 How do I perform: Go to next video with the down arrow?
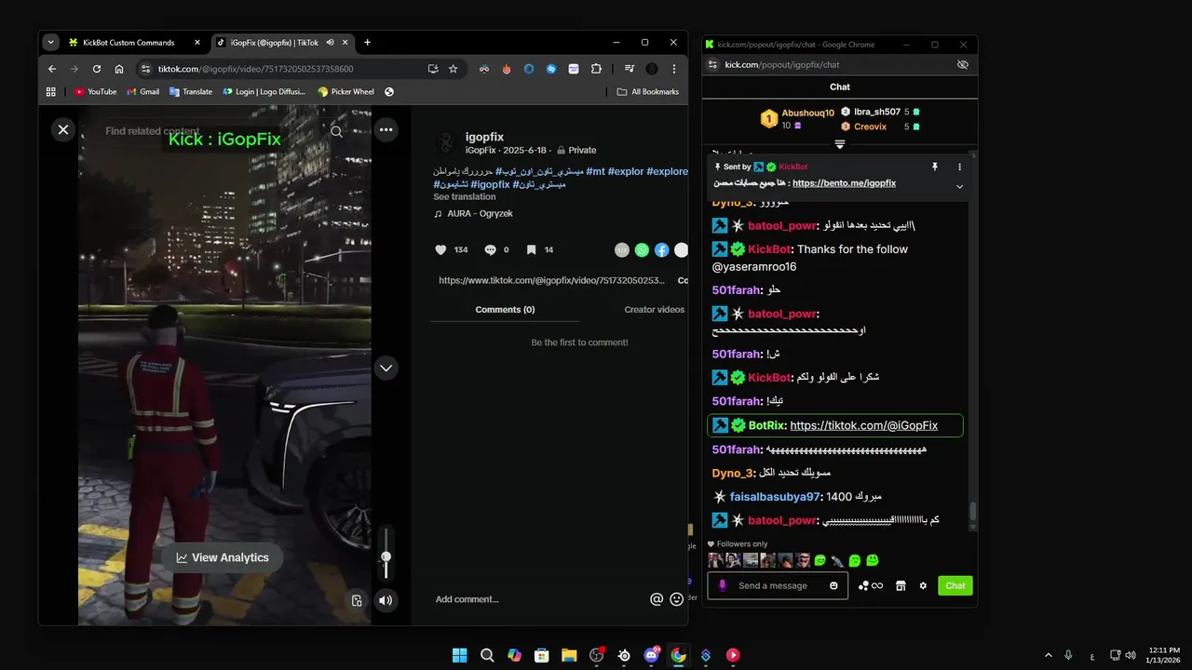click(x=386, y=368)
